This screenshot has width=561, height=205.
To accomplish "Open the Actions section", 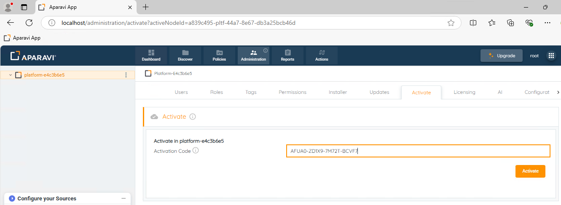I will (322, 56).
